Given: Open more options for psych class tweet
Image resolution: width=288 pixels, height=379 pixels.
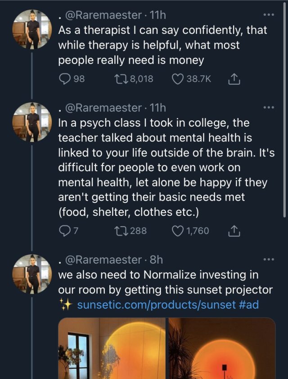Looking at the screenshot, I should click(268, 107).
